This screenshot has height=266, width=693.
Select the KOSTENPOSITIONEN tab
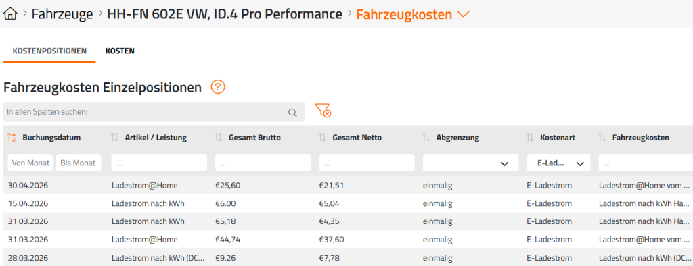[49, 51]
